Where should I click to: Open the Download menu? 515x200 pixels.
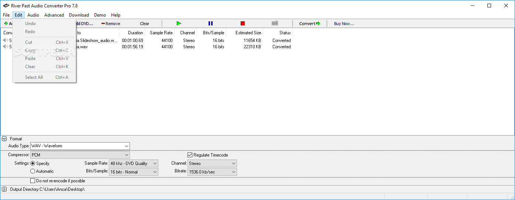coord(79,15)
